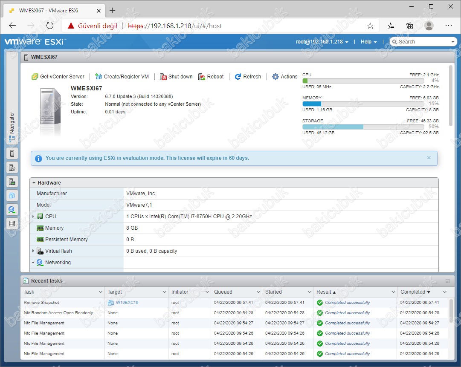Reload the page with the browser refresh icon

50,26
